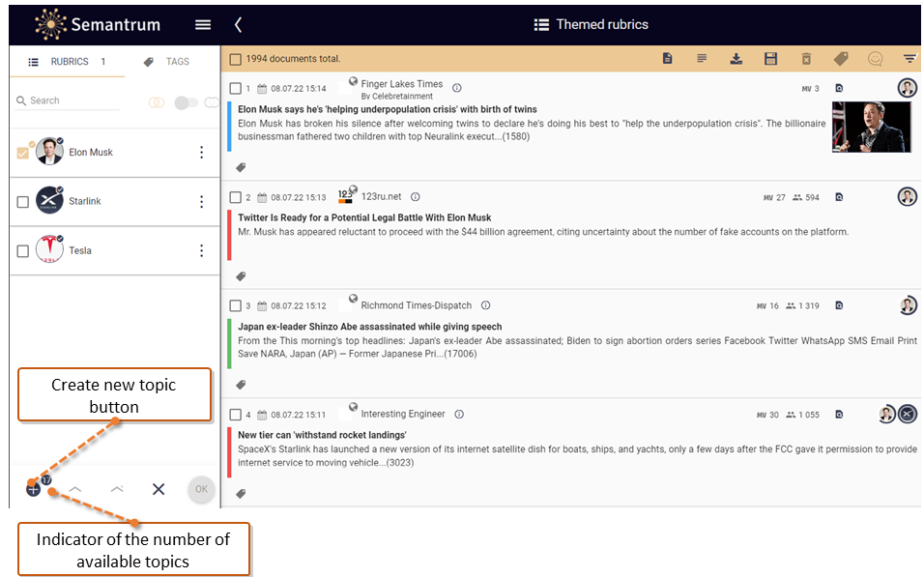Click the 123ru.net source logo
The image size is (924, 577).
tap(346, 195)
